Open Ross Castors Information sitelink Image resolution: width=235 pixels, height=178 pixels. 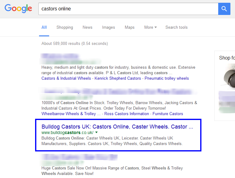127,114
